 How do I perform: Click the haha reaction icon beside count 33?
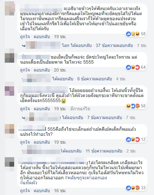133,188
